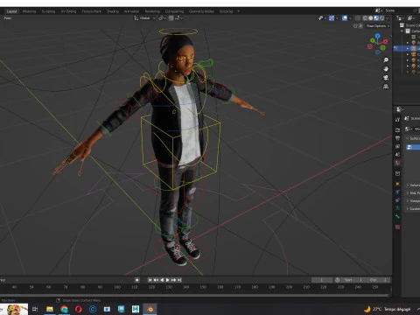The image size is (420, 315).
Task: Toggle perspective/orthographic grid icon
Action: point(386,87)
